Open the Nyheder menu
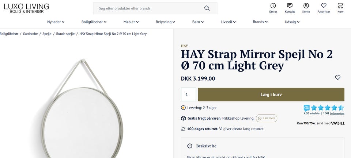 pos(56,22)
